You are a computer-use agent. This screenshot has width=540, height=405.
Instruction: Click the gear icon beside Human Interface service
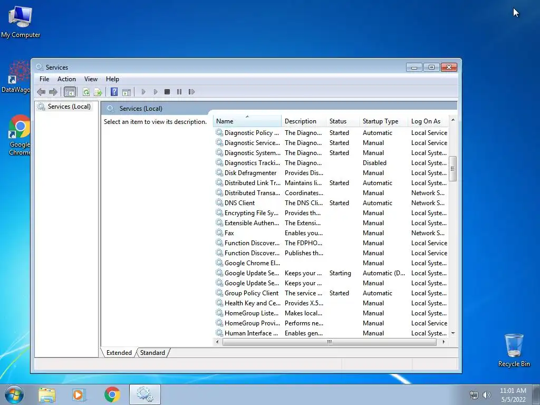tap(219, 333)
